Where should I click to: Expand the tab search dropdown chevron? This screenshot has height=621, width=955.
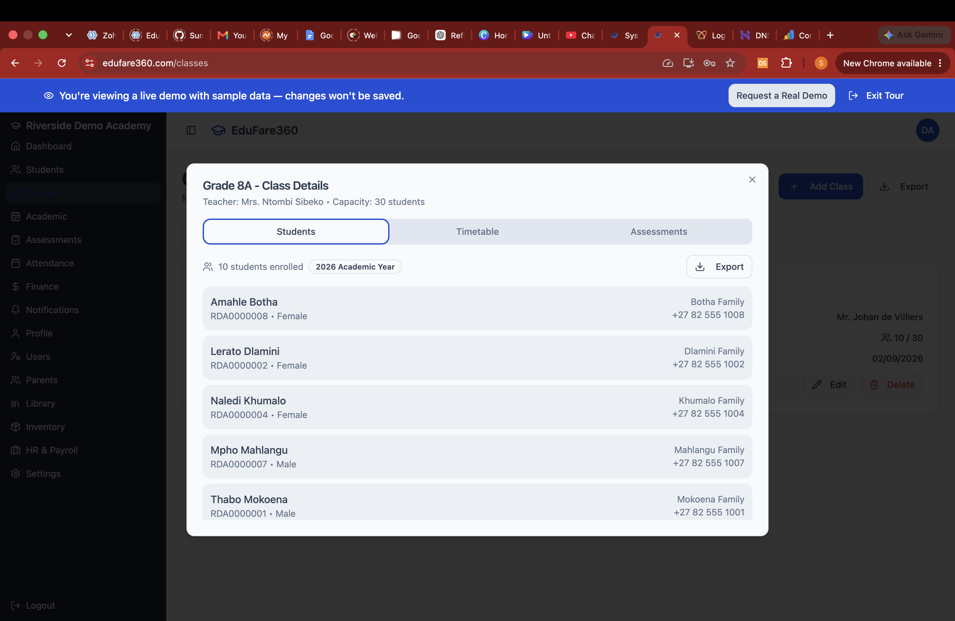69,35
